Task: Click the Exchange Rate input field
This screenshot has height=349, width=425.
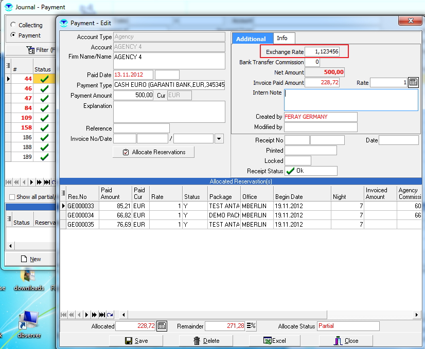Action: coord(326,51)
